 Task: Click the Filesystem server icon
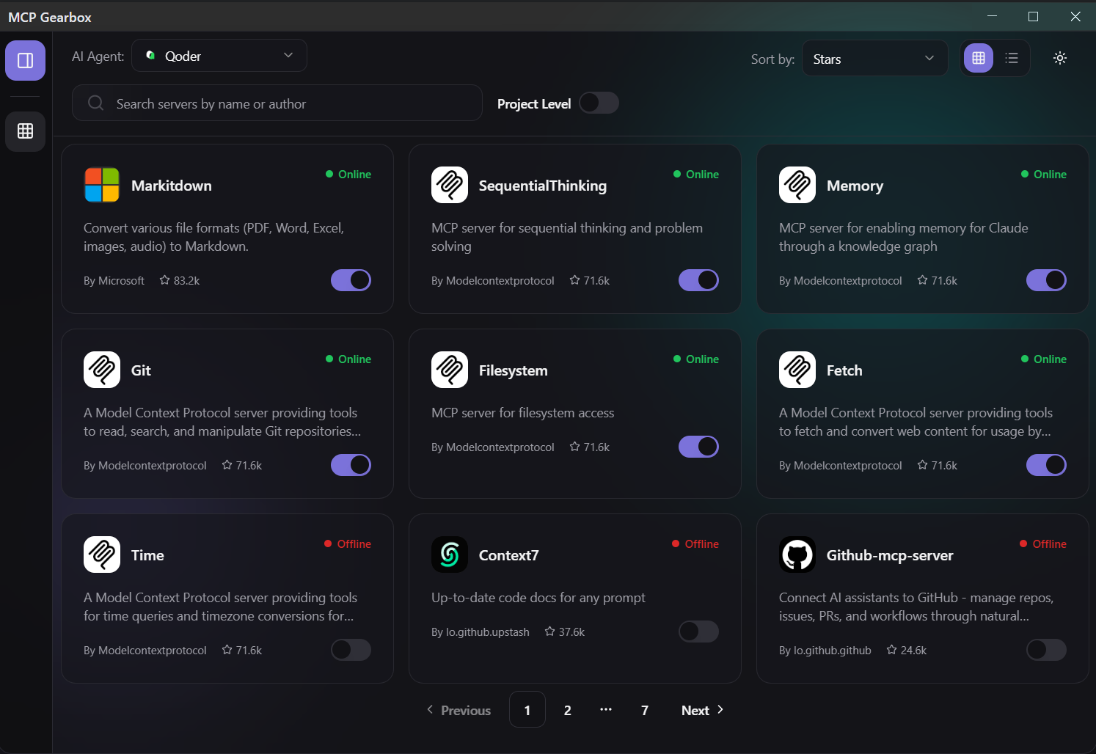tap(450, 370)
